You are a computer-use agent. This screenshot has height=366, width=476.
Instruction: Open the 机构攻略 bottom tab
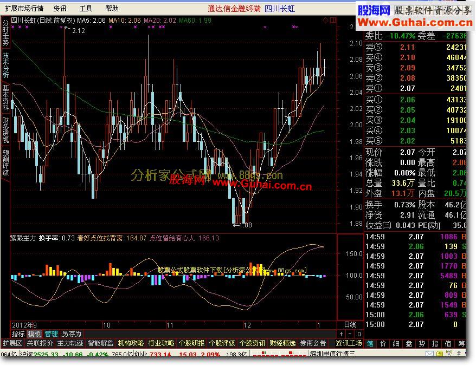[131, 343]
